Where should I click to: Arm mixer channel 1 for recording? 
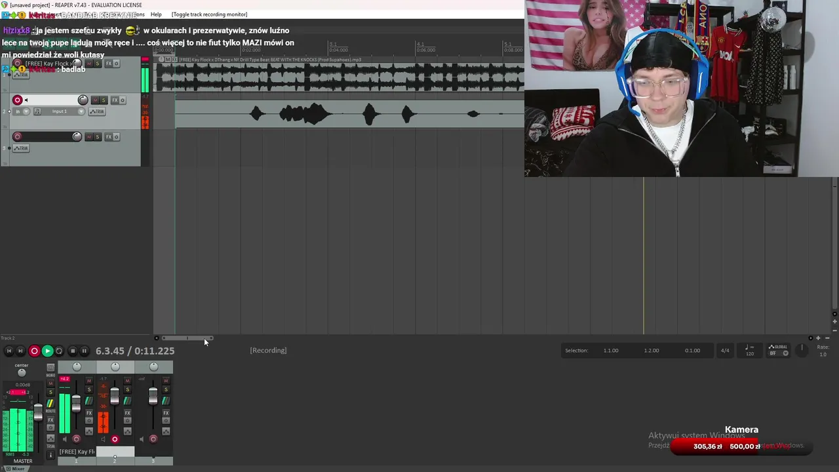click(x=77, y=439)
